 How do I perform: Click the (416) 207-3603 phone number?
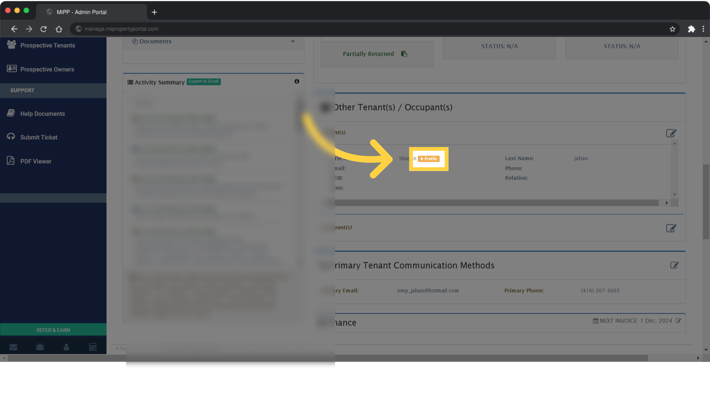[x=600, y=291]
